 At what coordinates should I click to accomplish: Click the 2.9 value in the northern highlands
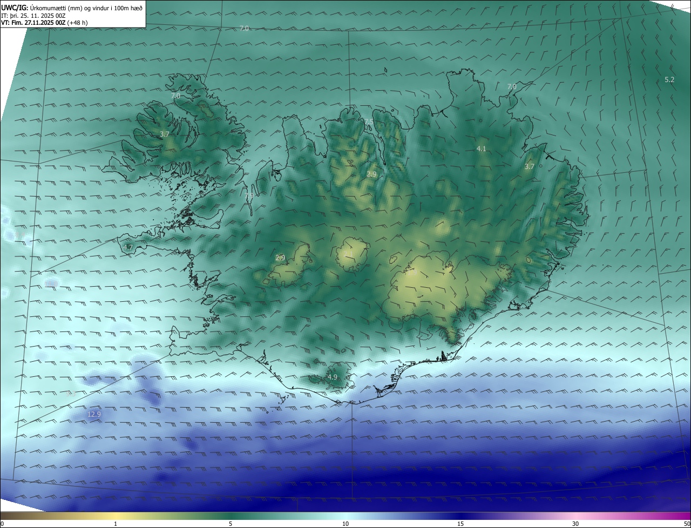coord(371,174)
